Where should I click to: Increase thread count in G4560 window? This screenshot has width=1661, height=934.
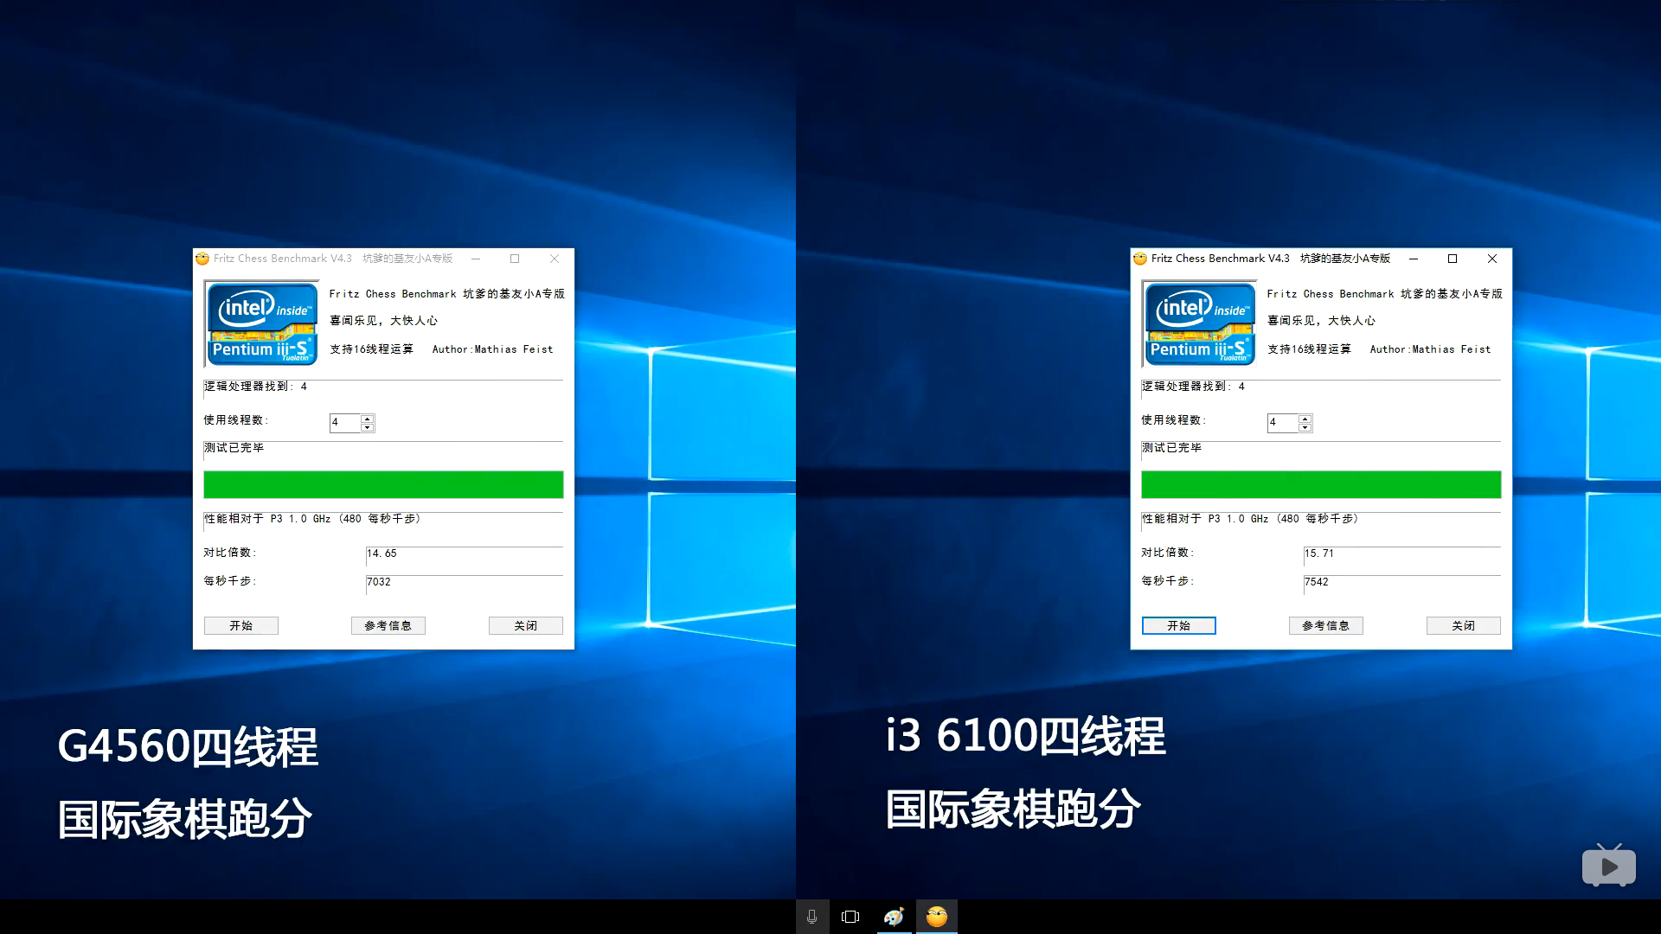click(x=368, y=419)
